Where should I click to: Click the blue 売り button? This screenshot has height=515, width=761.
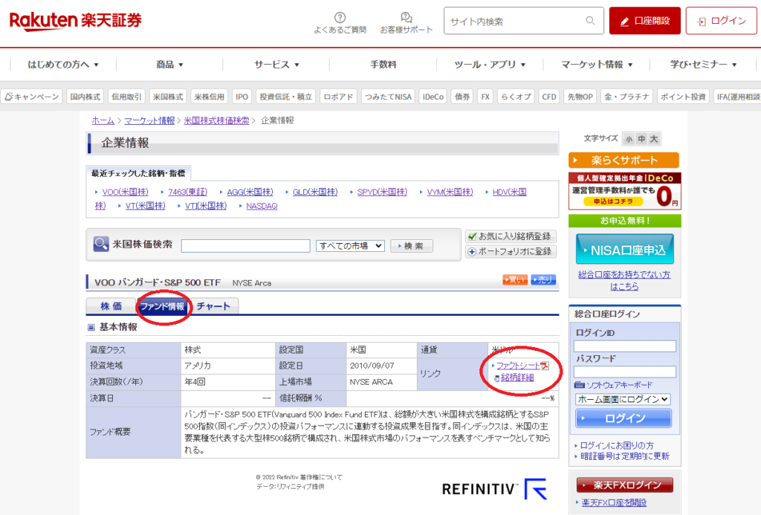click(x=543, y=279)
